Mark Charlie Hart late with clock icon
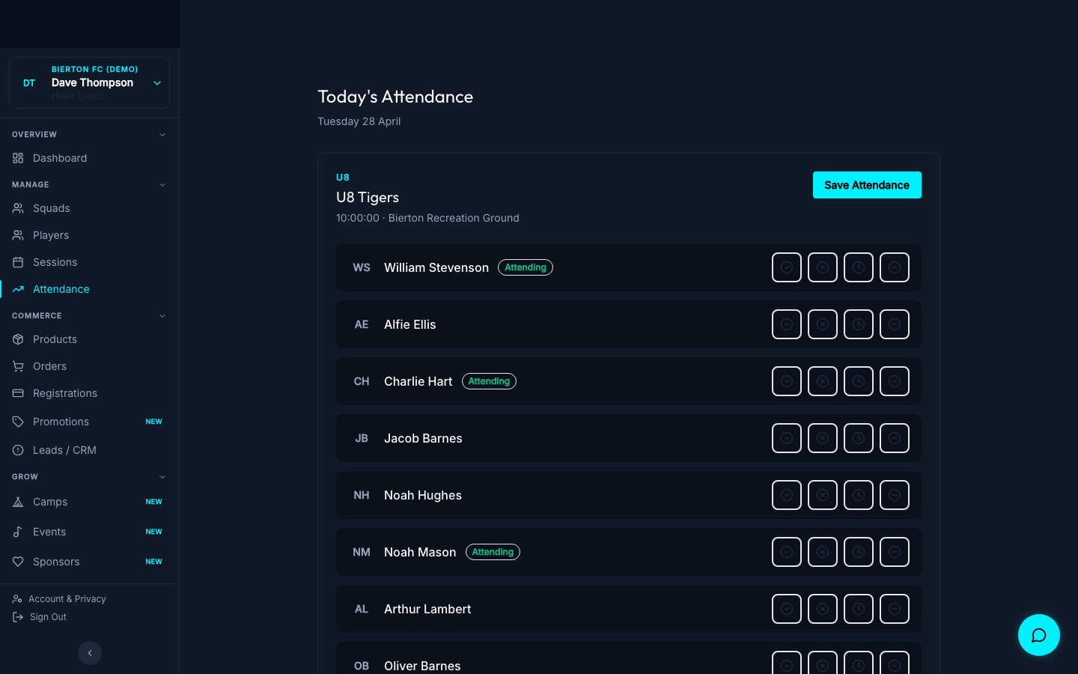Screen dimensions: 1078x674 pos(859,381)
